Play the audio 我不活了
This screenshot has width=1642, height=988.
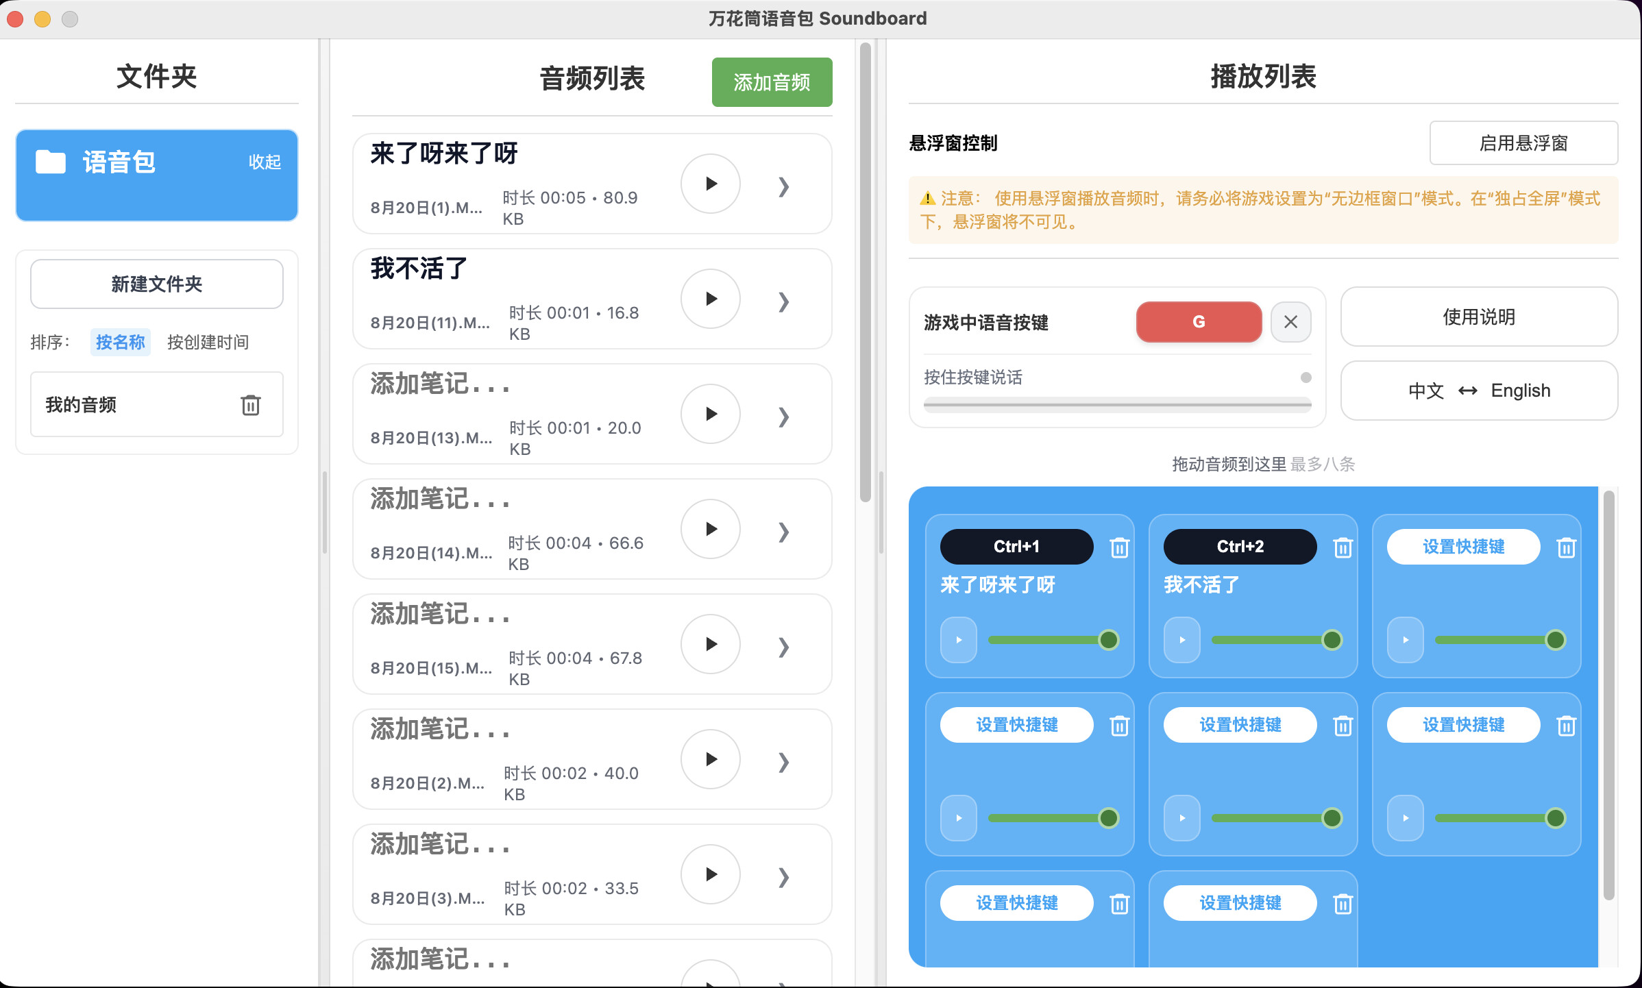click(x=710, y=299)
